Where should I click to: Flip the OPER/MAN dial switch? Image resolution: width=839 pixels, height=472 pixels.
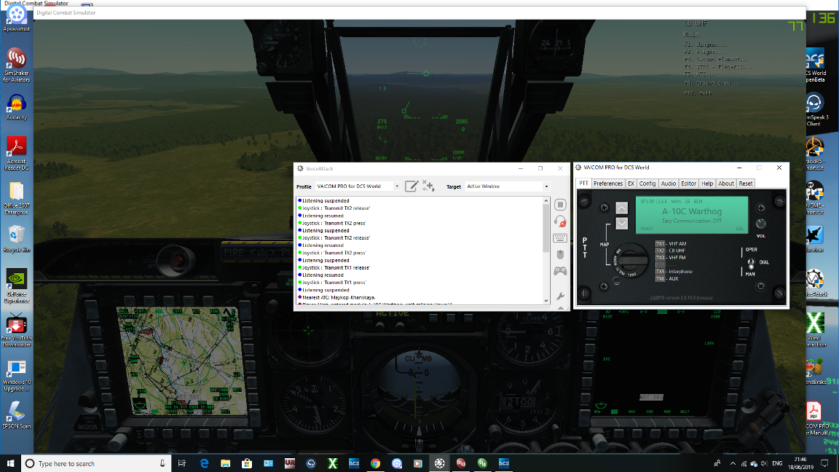(x=751, y=263)
